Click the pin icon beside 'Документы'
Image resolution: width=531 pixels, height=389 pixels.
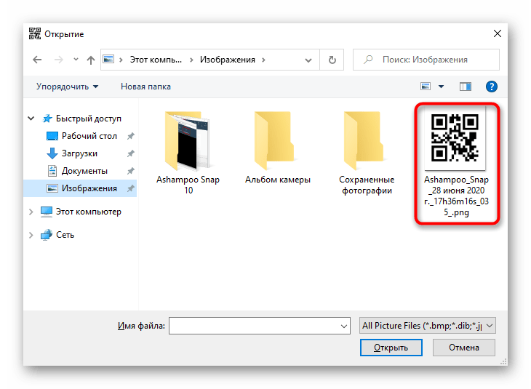click(x=131, y=171)
